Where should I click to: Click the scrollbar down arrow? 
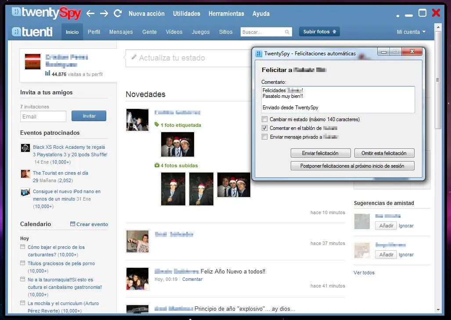(438, 309)
